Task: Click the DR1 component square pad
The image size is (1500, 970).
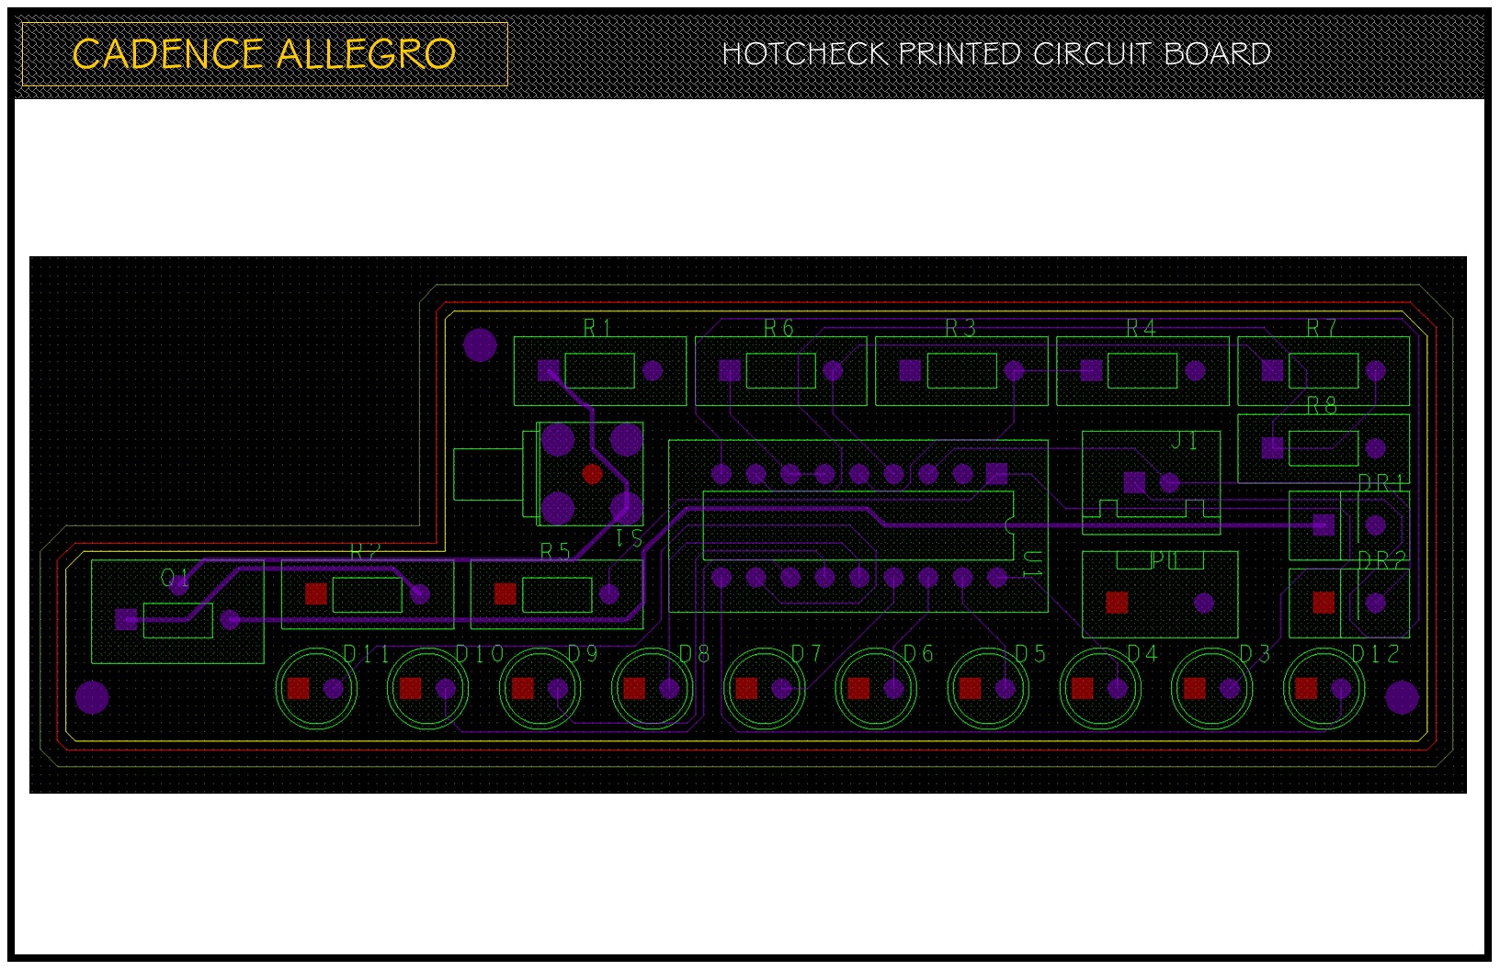Action: (x=1324, y=524)
